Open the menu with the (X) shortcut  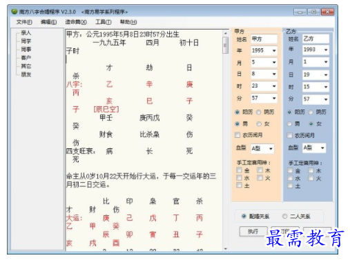coord(76,22)
